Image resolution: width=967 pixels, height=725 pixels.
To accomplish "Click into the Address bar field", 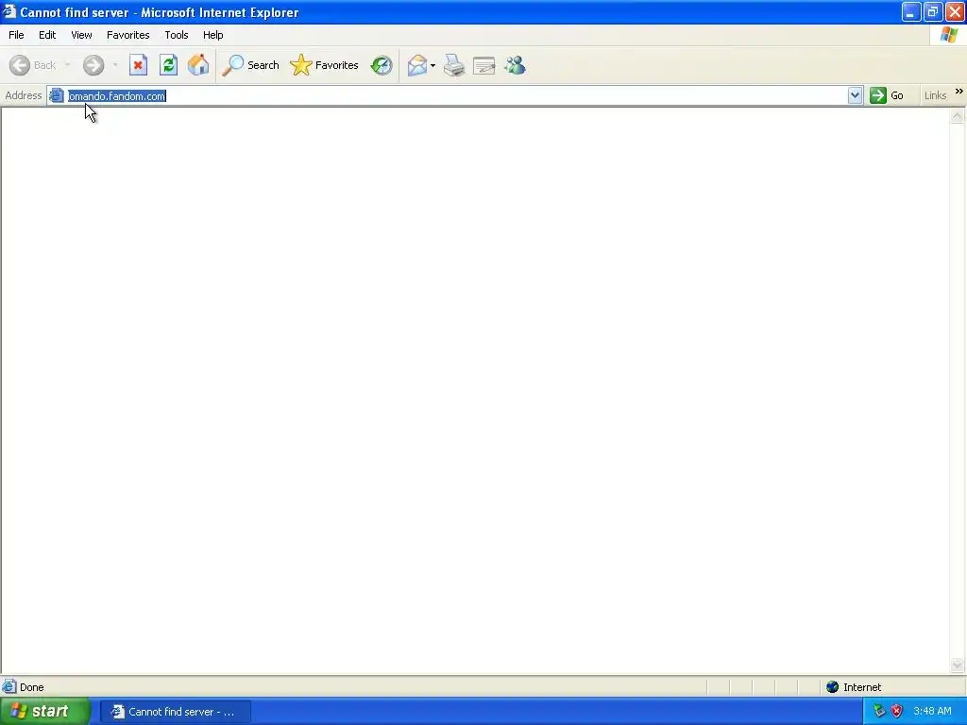I will coord(456,95).
